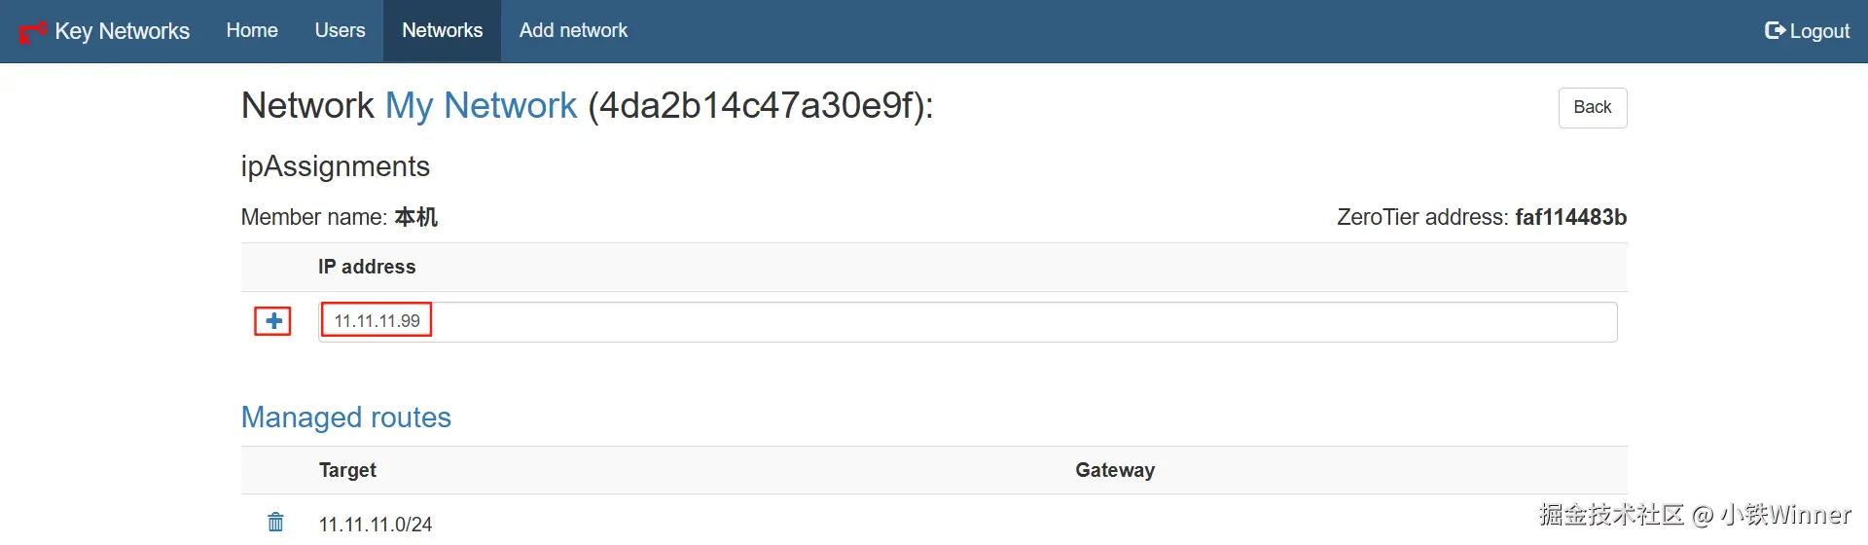Select the Networks nav tab
Screen dimensions: 1868x545
coord(442,31)
